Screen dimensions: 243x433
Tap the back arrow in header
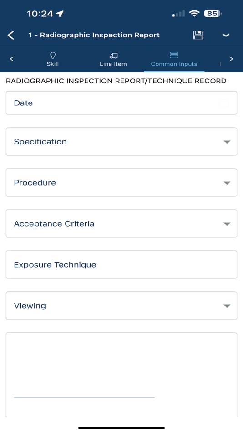(11, 36)
